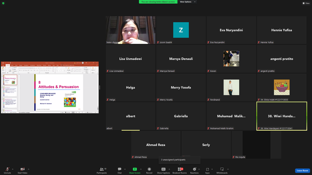Click the candy book cover image on slide
This screenshot has height=175, width=312.
(70, 102)
